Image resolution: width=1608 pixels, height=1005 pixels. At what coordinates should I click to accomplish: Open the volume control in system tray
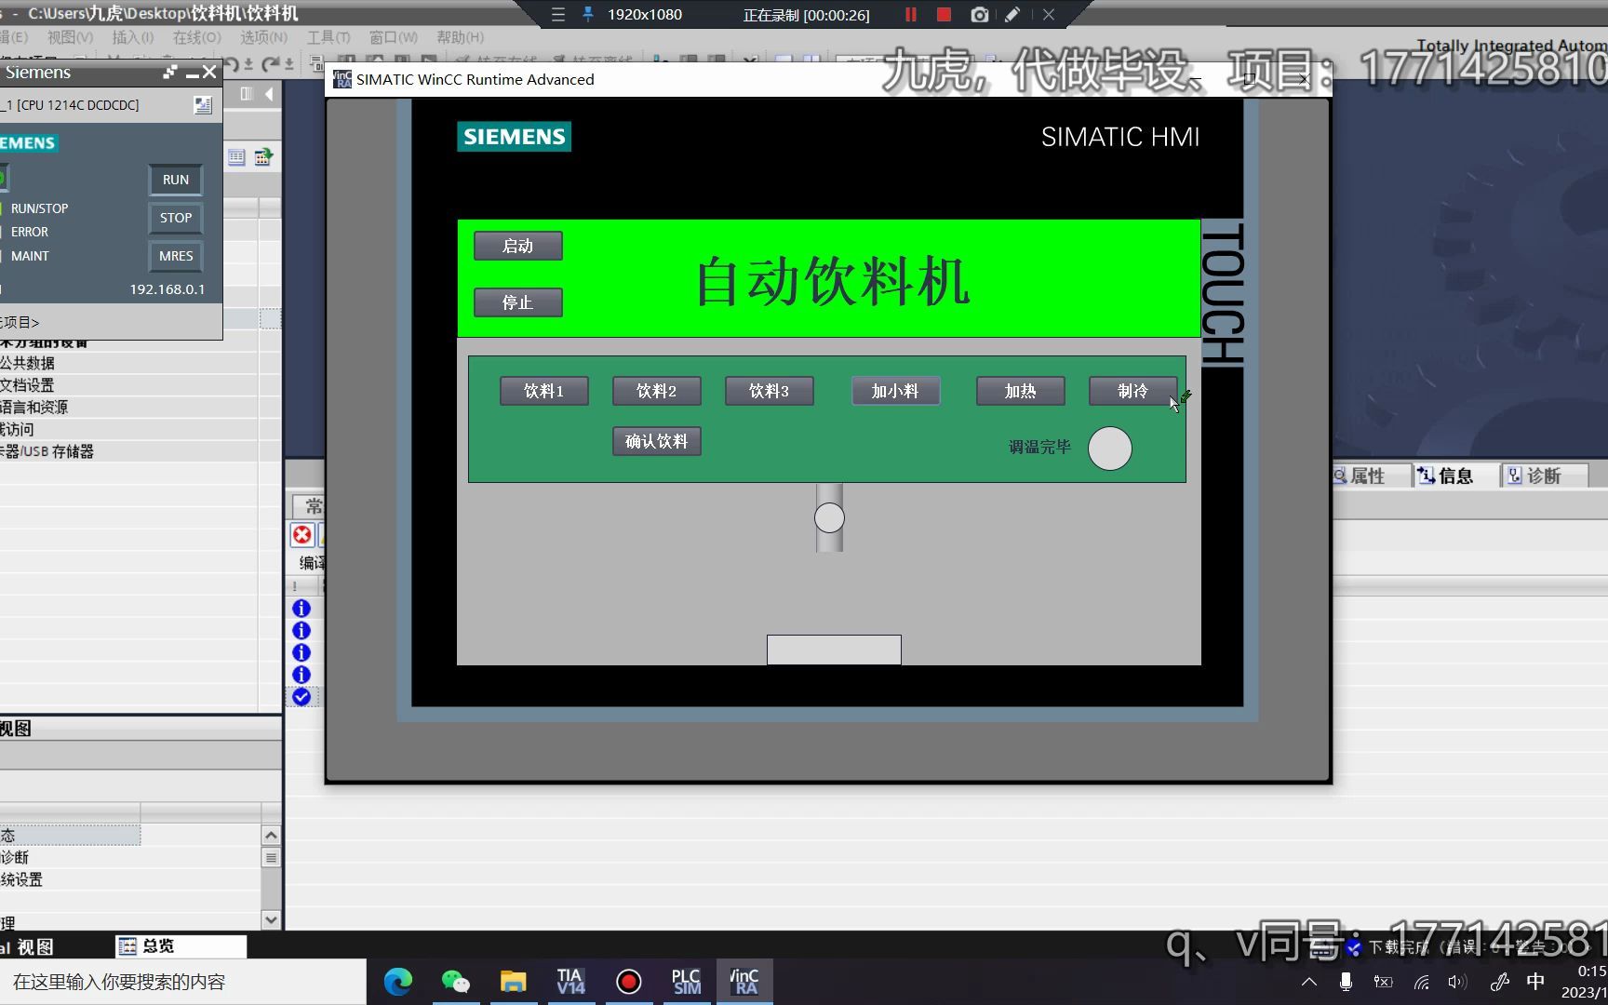tap(1457, 982)
